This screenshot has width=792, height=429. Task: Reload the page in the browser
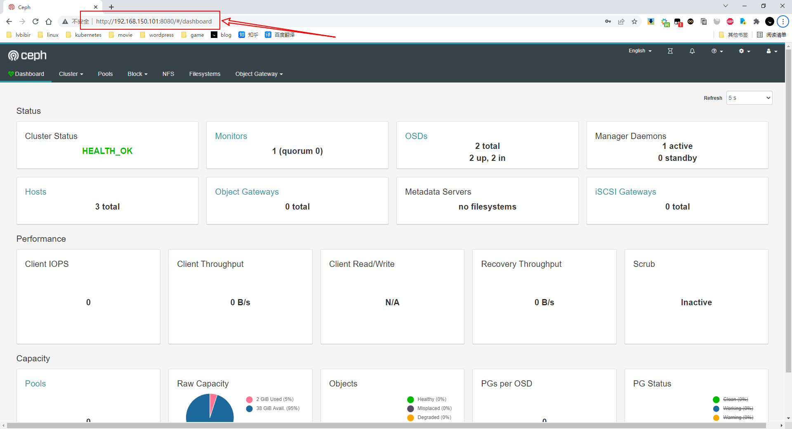pos(35,21)
